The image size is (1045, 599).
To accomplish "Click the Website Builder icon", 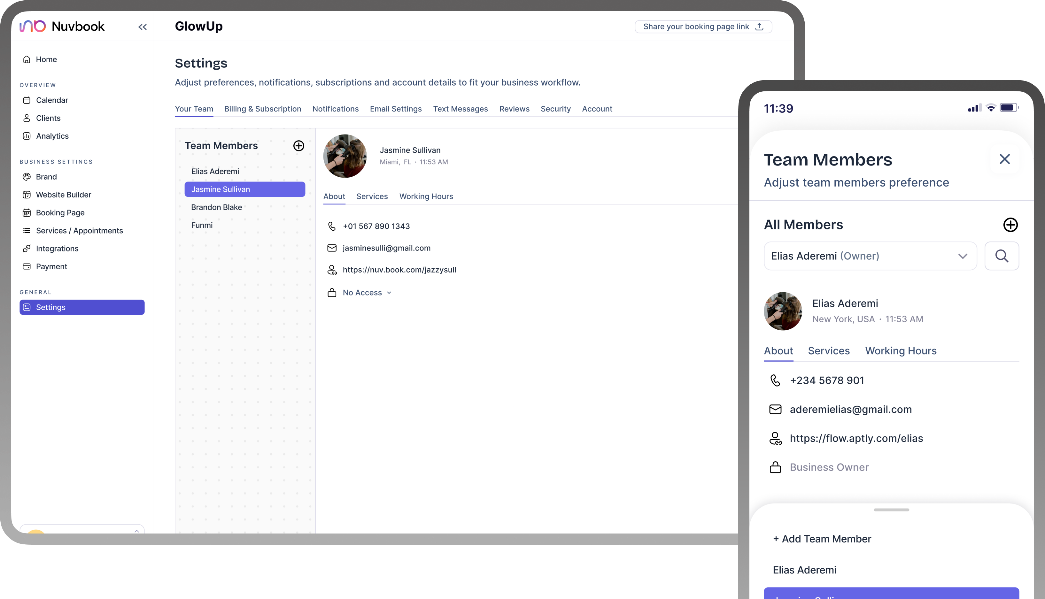I will click(x=27, y=195).
